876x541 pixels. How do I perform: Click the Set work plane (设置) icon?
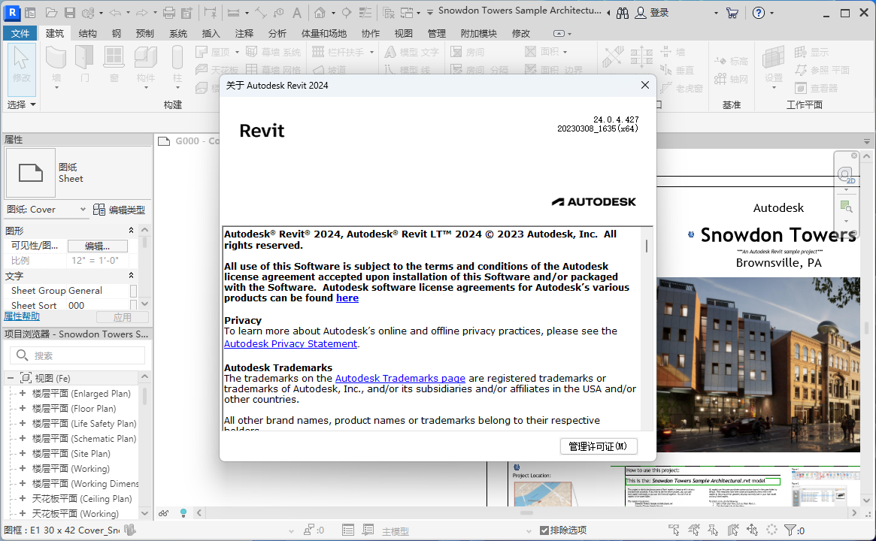coord(774,67)
